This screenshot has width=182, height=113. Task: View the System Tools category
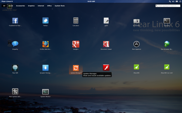(60, 6)
